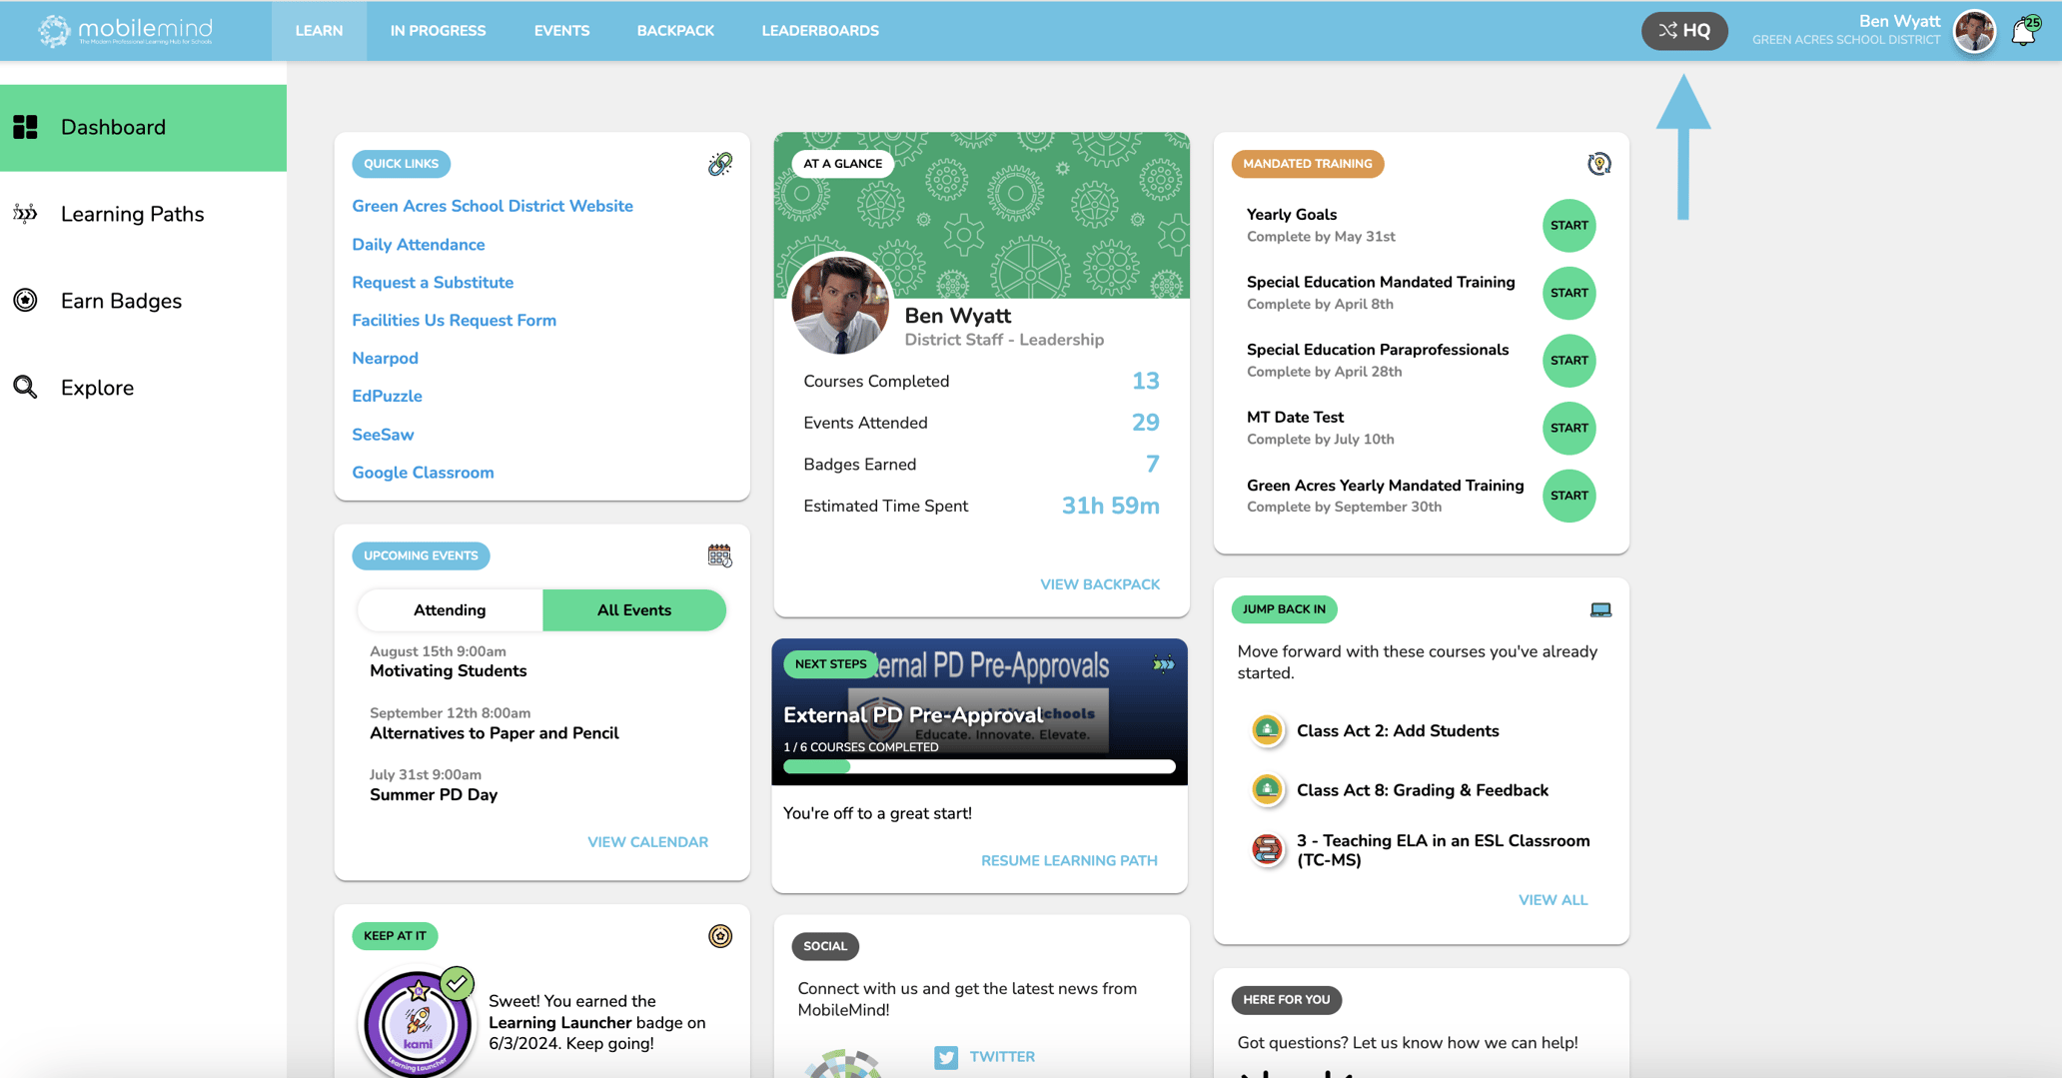
Task: Click the Learning Launcher kami badge
Action: click(418, 1023)
